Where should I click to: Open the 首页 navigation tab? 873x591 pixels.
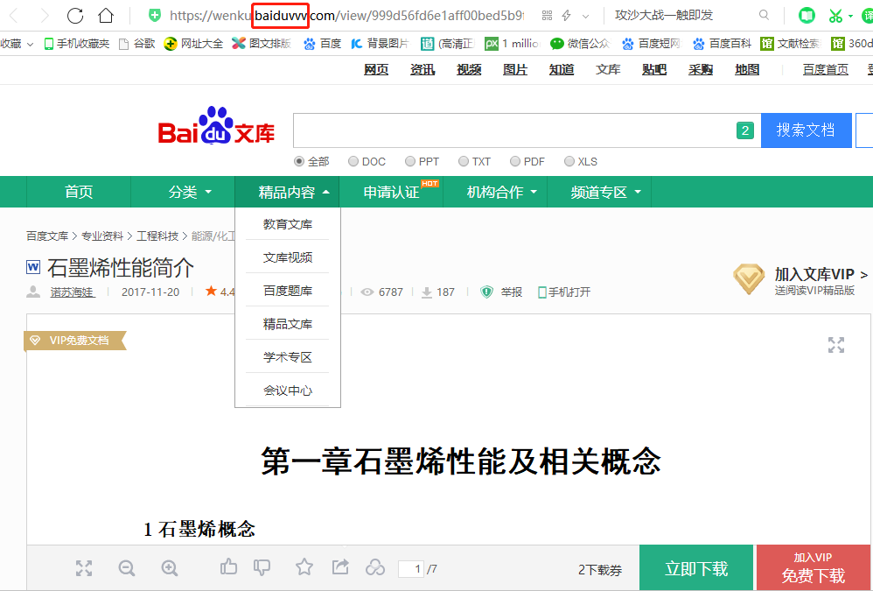tap(79, 192)
